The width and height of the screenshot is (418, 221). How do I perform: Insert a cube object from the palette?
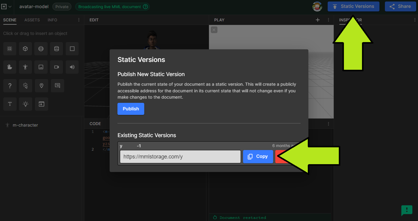point(25,49)
